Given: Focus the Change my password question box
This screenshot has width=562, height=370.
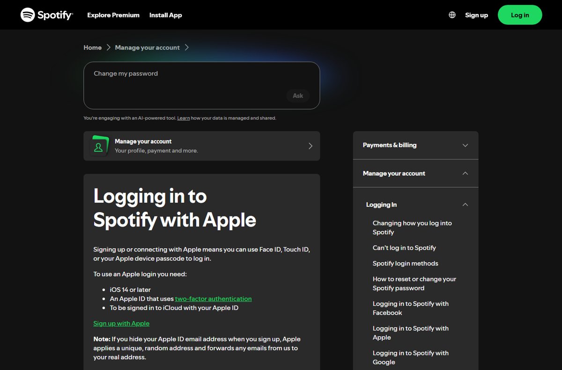Looking at the screenshot, I should (x=202, y=86).
